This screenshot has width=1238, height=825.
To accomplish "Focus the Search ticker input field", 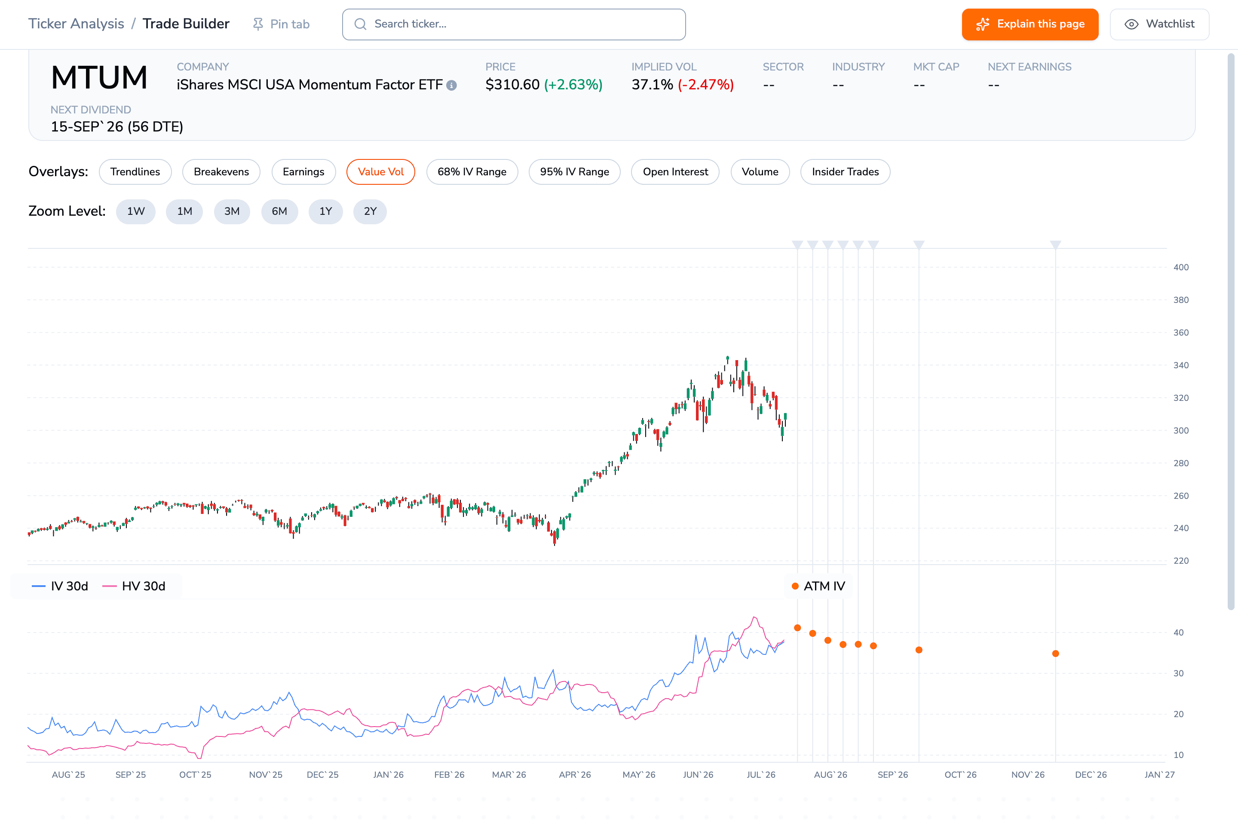I will [x=514, y=24].
